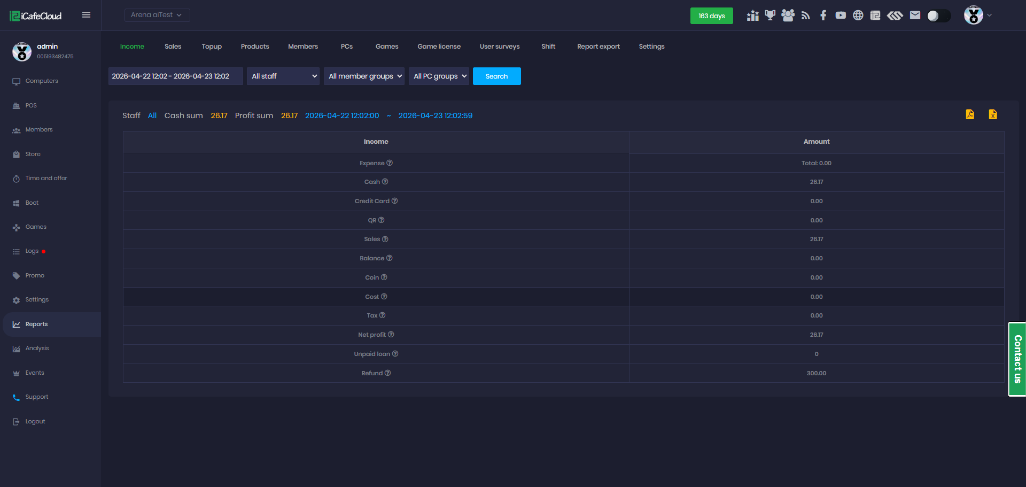Expand the All member groups dropdown
Image resolution: width=1026 pixels, height=487 pixels.
[x=365, y=76]
